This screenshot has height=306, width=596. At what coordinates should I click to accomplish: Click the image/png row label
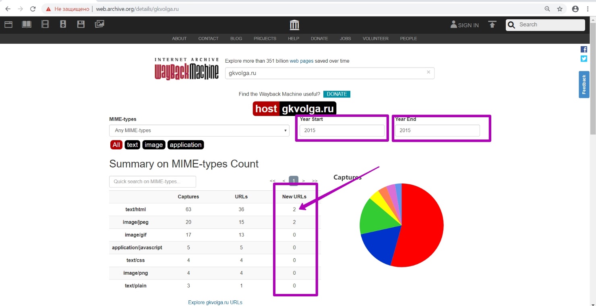click(136, 273)
